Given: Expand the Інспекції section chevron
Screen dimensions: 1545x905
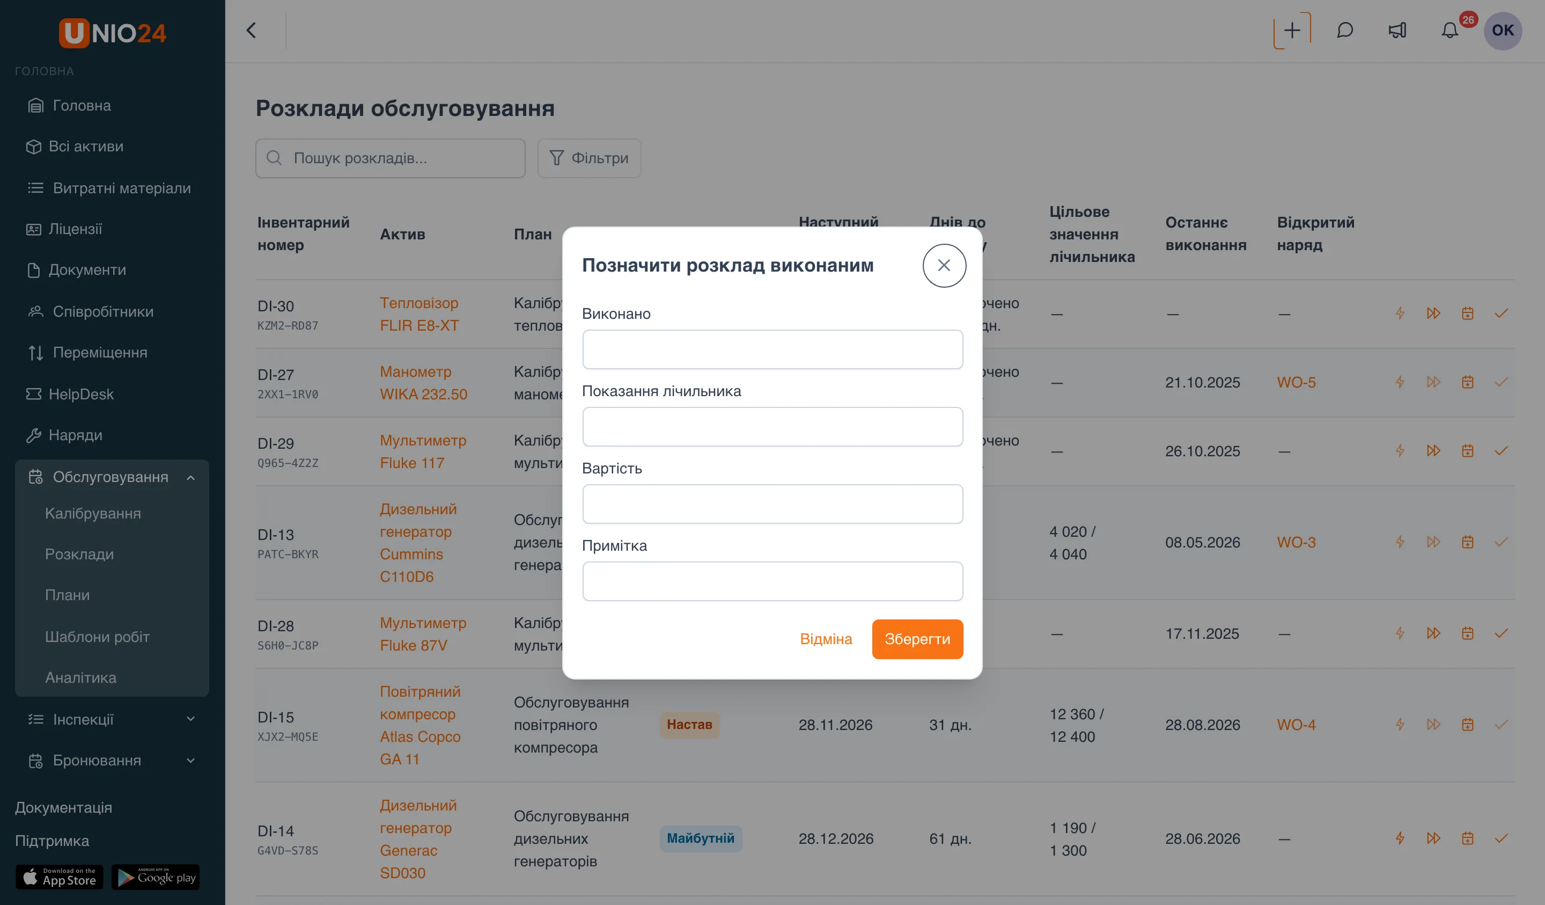Looking at the screenshot, I should click(190, 719).
